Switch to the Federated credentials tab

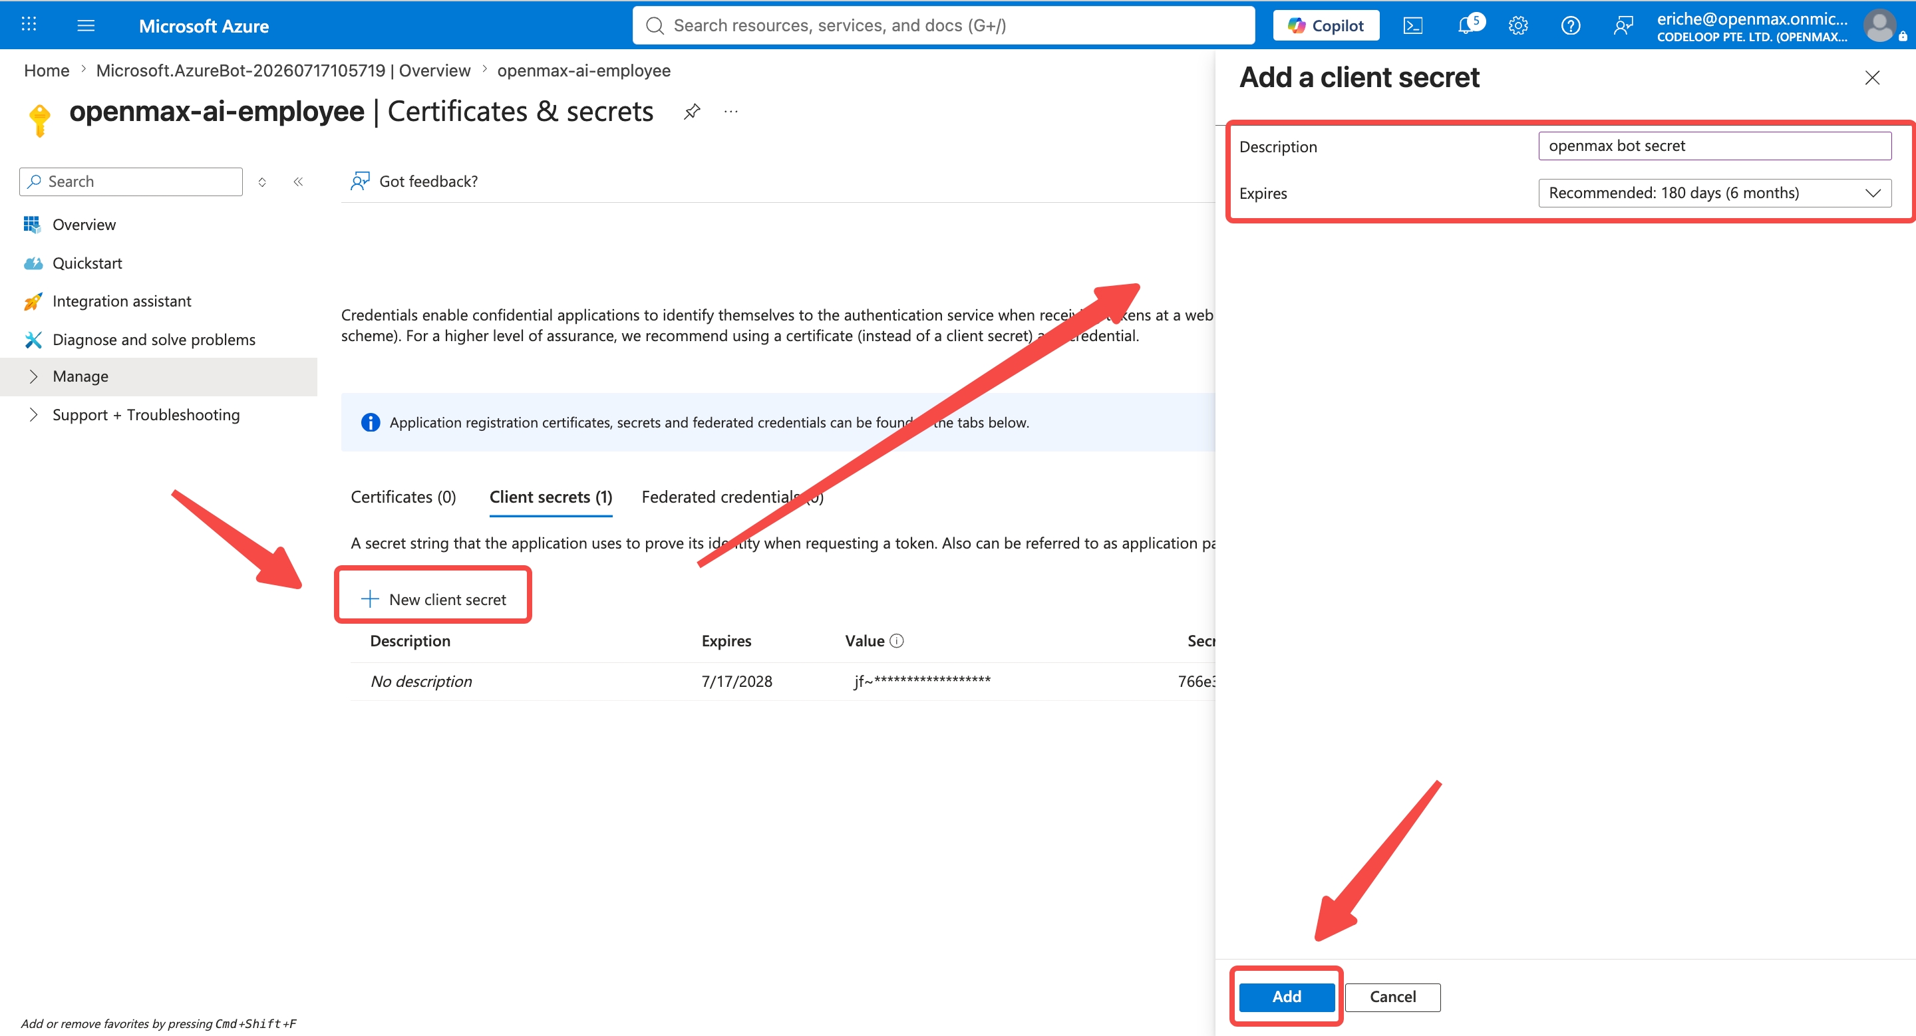point(732,497)
